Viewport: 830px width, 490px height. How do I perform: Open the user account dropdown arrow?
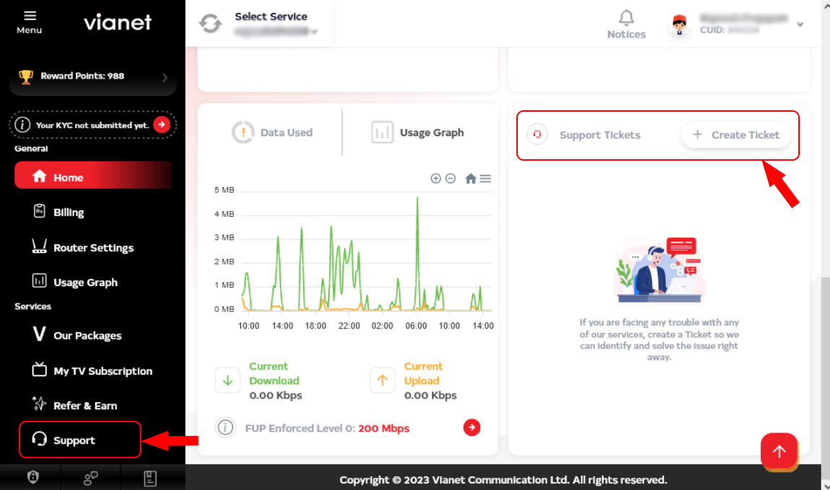coord(800,24)
